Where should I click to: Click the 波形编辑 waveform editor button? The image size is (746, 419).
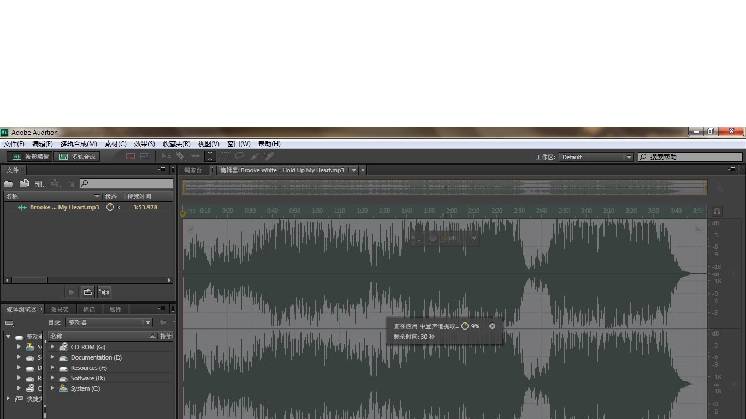pos(31,157)
